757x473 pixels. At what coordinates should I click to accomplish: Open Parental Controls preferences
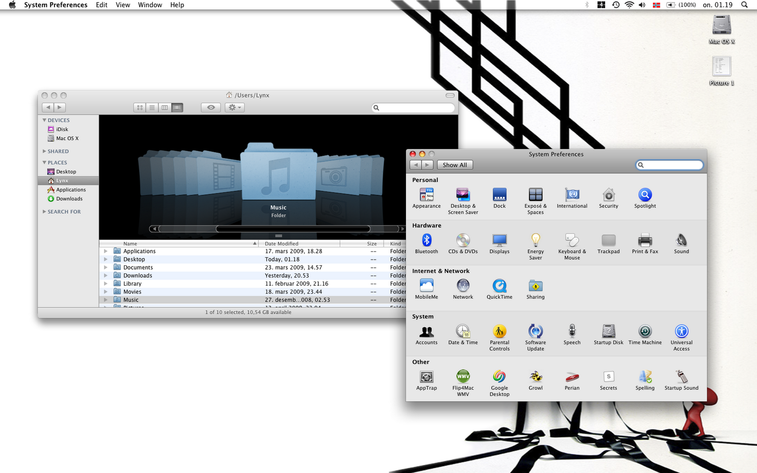pos(499,337)
